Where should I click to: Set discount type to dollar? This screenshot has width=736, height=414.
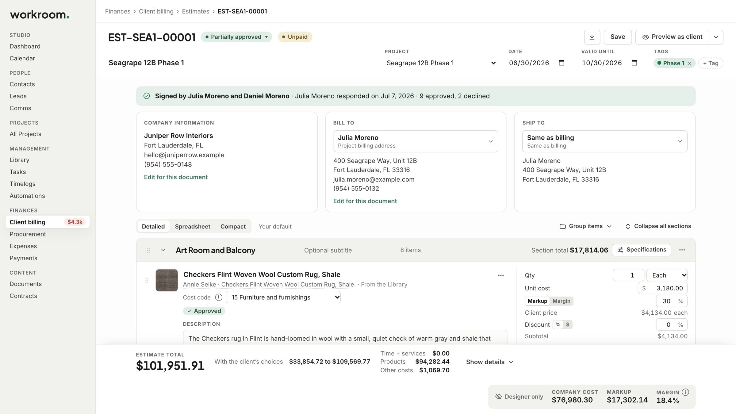[x=568, y=324]
